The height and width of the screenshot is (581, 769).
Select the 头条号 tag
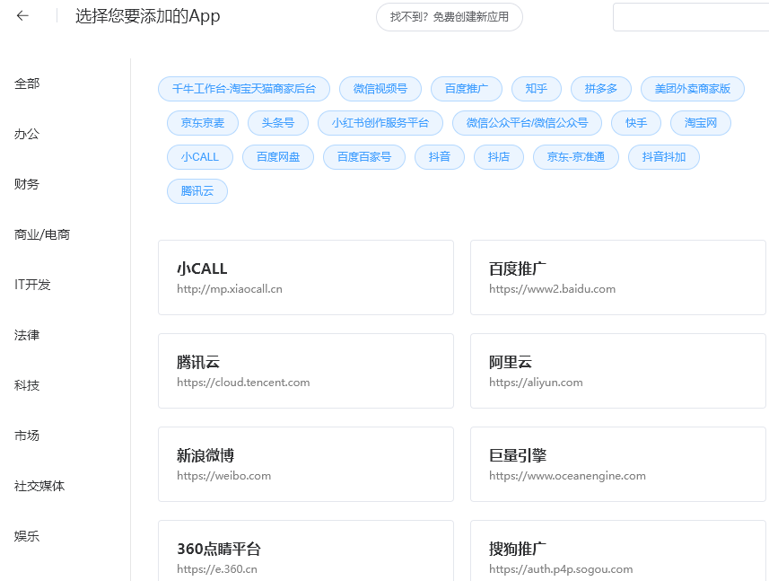tap(278, 123)
